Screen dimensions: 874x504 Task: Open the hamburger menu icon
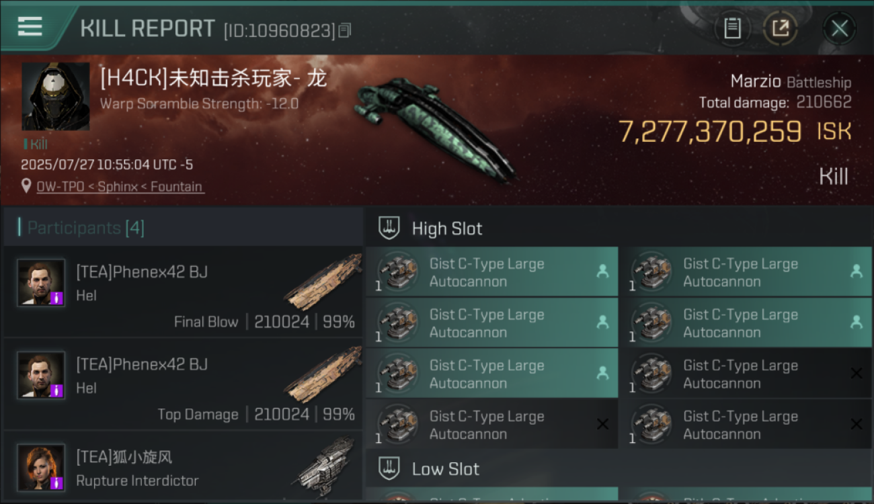30,27
